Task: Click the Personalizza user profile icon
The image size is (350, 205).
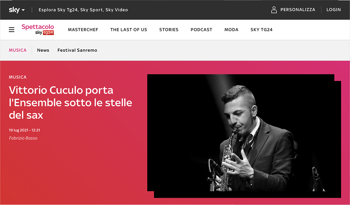Action: [x=274, y=10]
